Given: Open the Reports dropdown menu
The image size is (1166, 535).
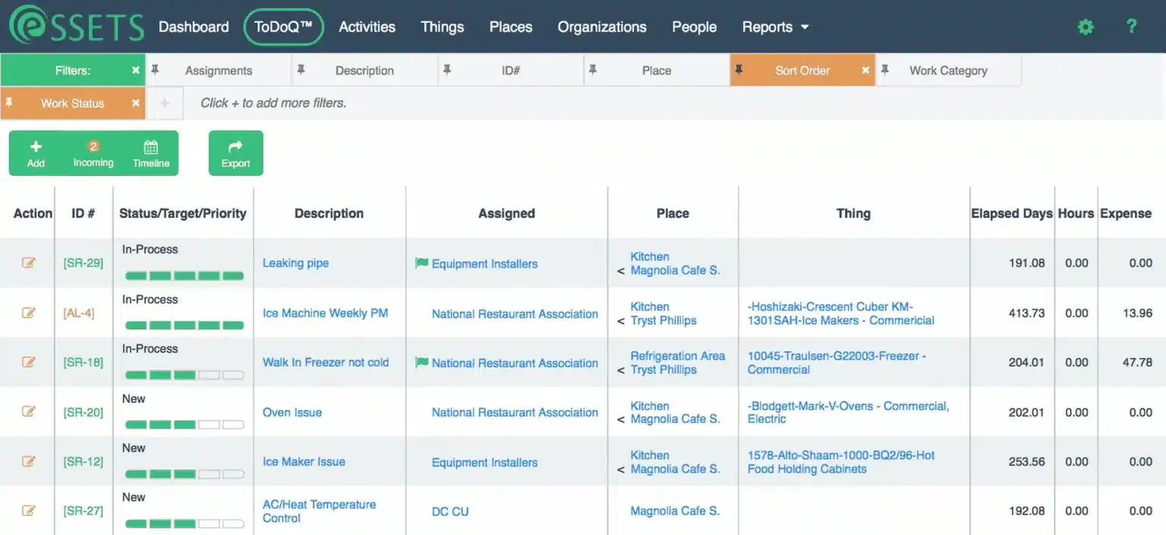Looking at the screenshot, I should [x=775, y=27].
